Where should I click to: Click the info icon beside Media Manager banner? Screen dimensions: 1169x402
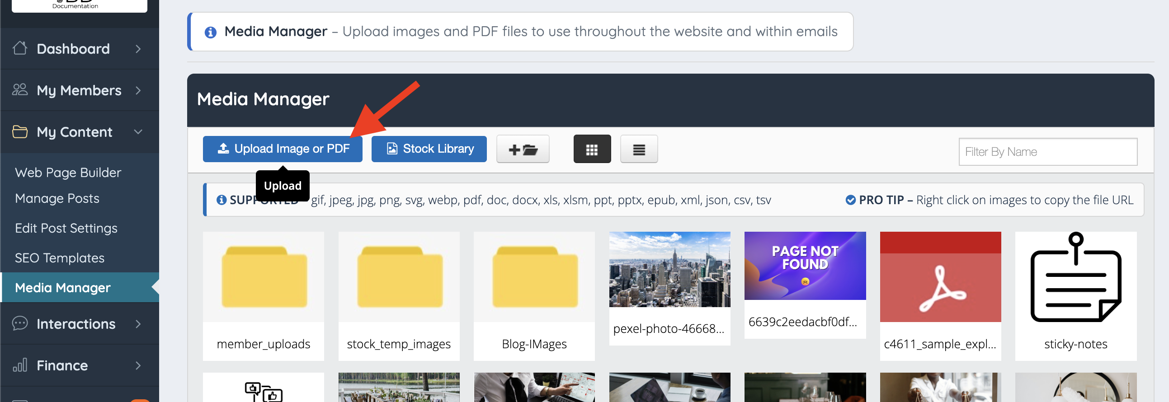211,32
